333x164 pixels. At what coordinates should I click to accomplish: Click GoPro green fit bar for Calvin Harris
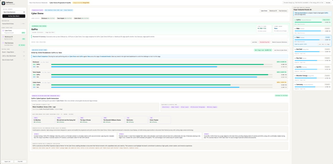click(141, 85)
